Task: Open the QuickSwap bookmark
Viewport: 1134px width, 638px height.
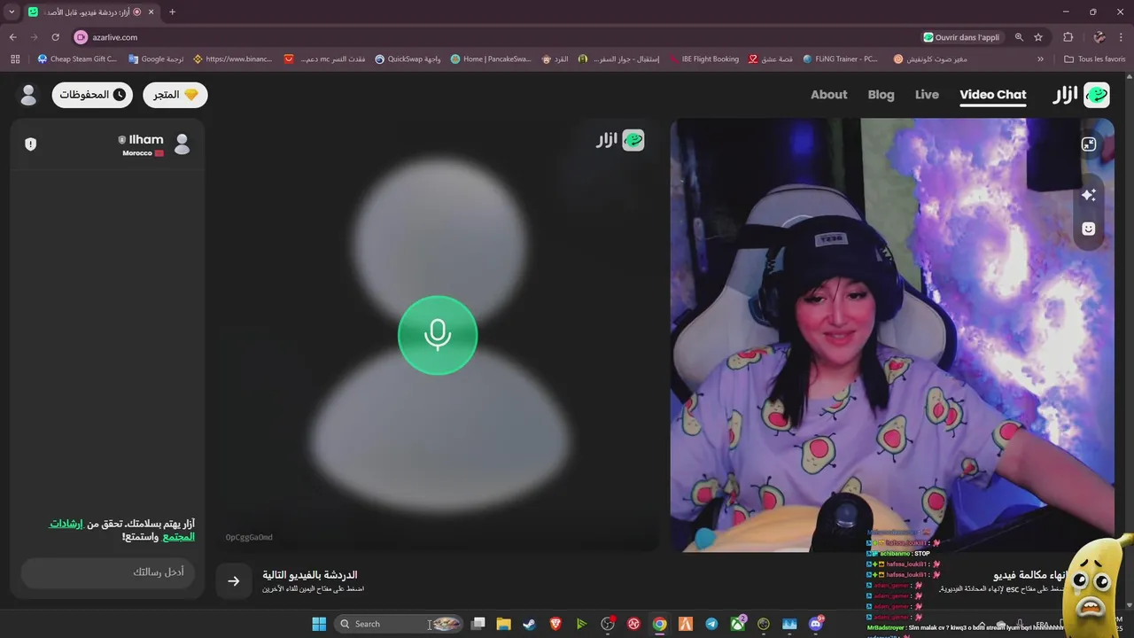Action: pos(408,59)
